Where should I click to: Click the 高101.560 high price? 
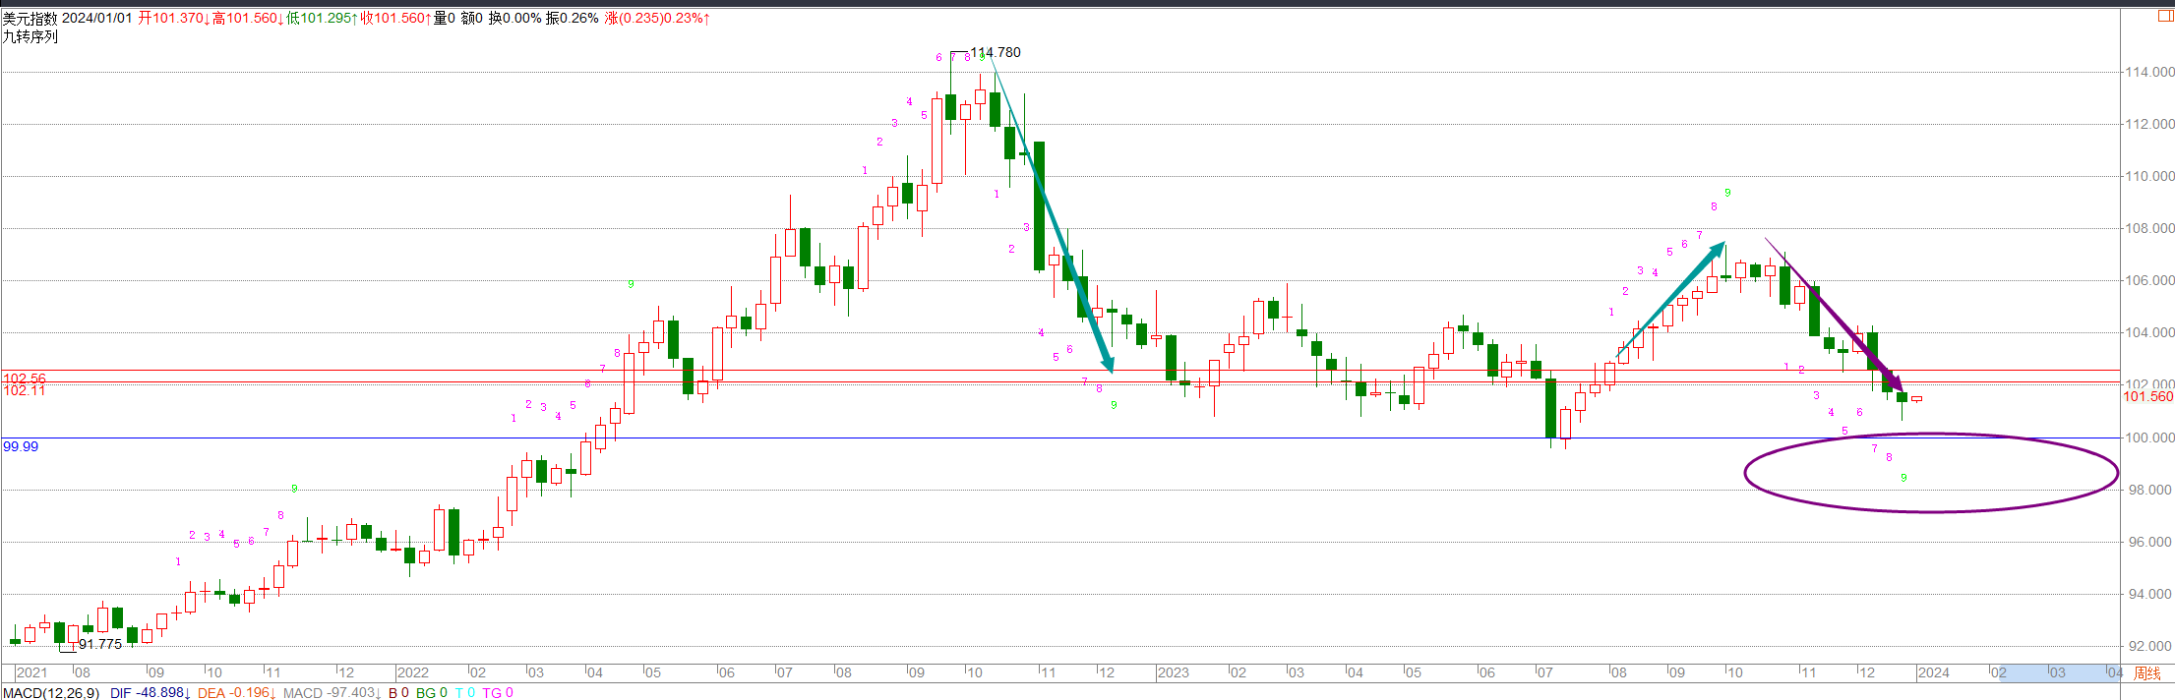coord(249,19)
